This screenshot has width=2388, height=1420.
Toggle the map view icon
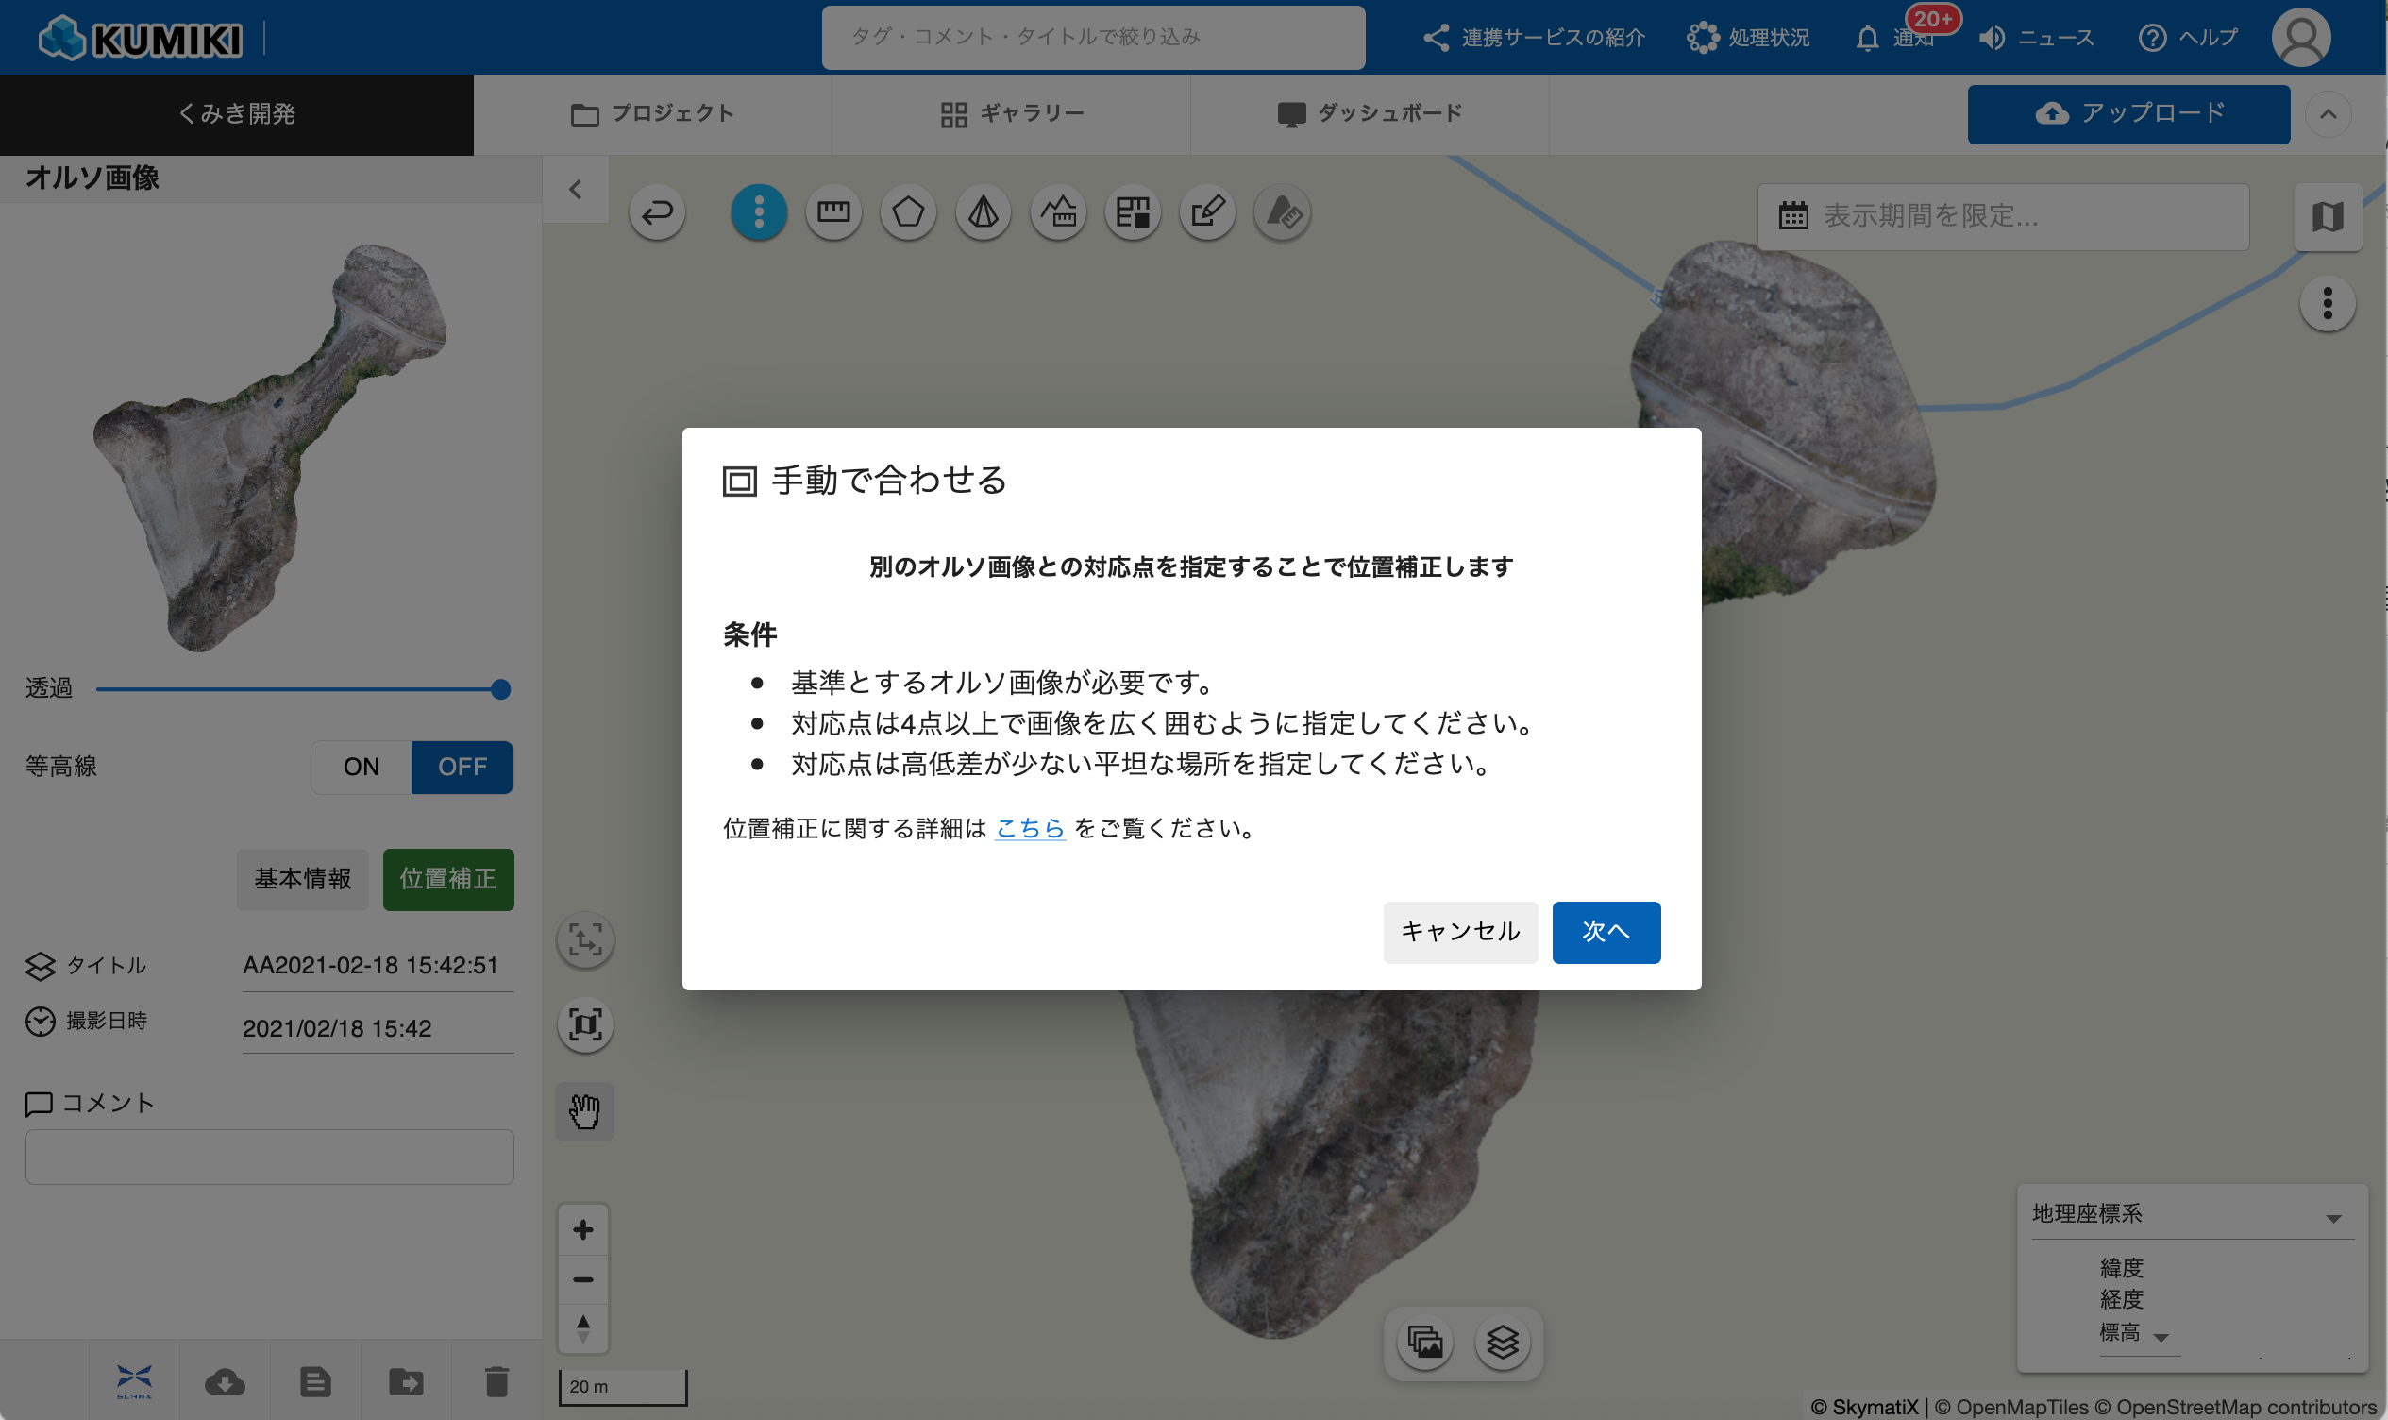(x=2327, y=217)
